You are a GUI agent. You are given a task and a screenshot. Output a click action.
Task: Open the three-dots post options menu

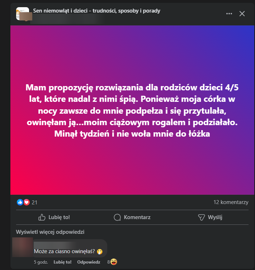(229, 14)
